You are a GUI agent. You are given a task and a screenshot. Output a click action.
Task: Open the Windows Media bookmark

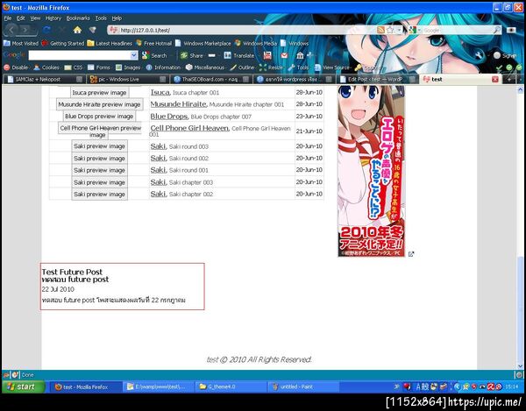[256, 43]
